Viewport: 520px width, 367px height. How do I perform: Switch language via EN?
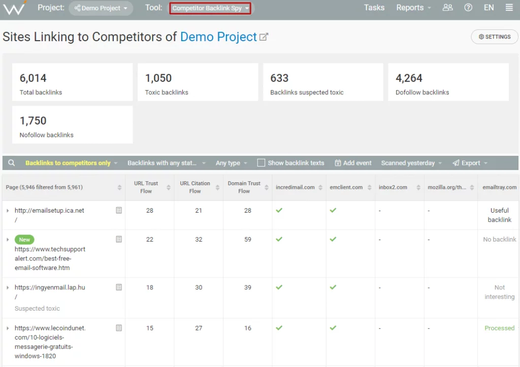489,7
